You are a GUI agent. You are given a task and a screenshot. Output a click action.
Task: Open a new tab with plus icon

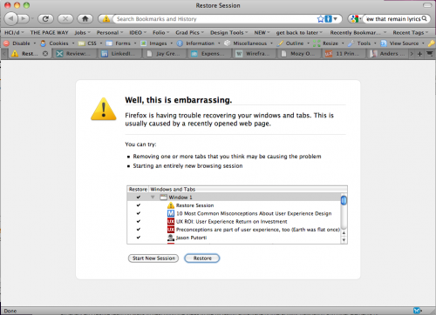pos(419,54)
